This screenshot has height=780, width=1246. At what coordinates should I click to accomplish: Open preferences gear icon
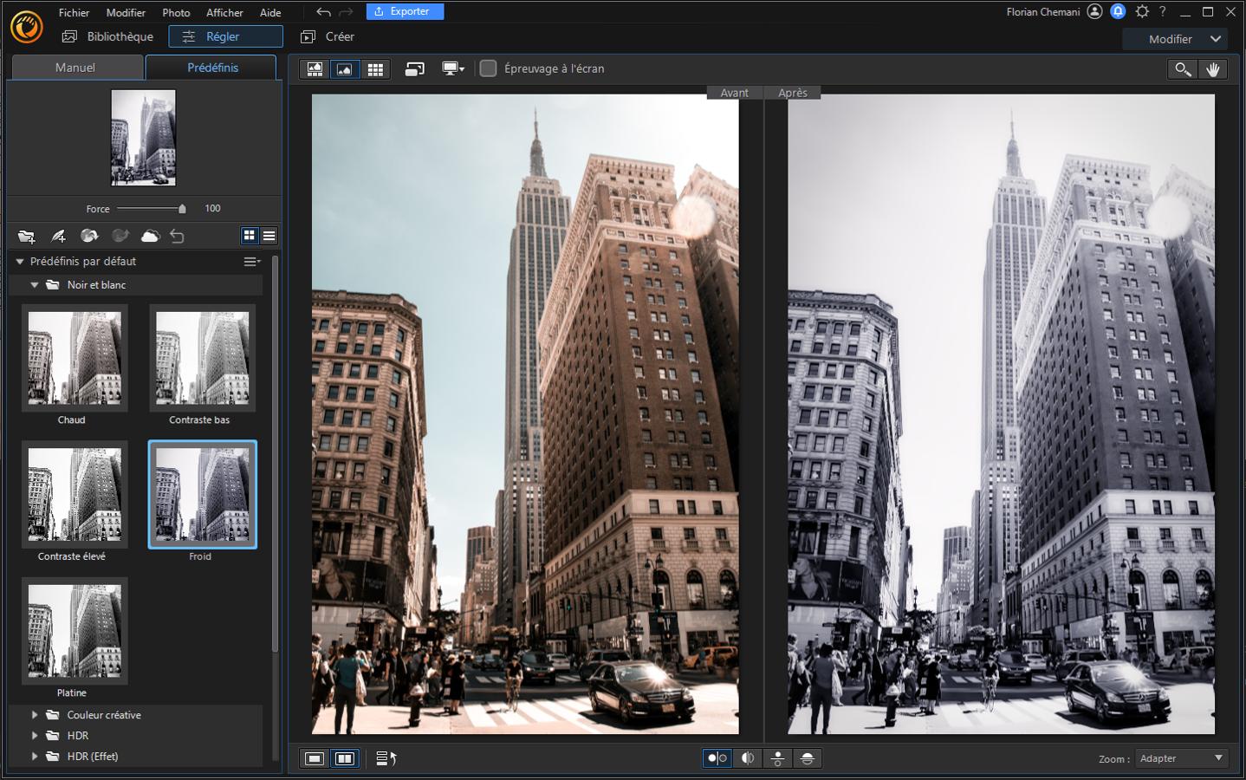pos(1142,12)
